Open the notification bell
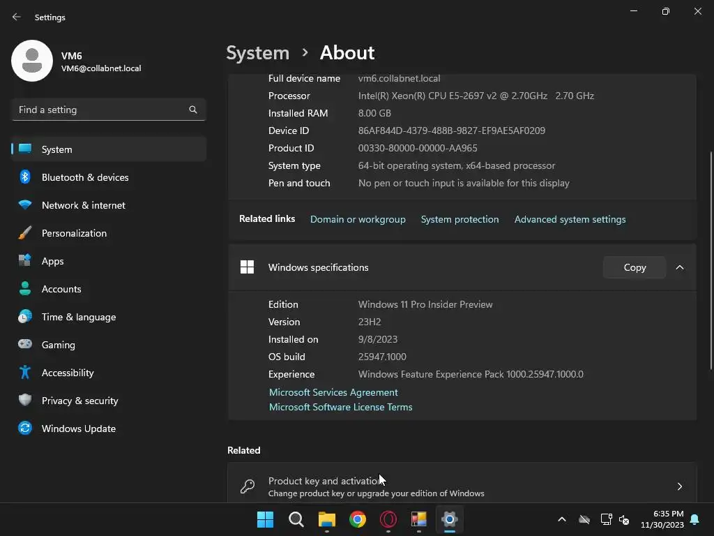The image size is (714, 536). click(695, 519)
